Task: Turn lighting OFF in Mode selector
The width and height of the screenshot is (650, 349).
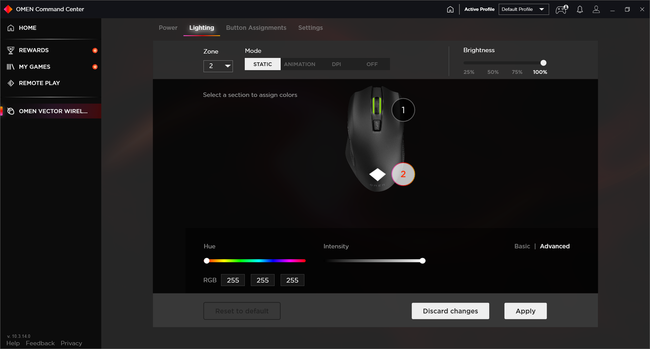Action: [372, 64]
